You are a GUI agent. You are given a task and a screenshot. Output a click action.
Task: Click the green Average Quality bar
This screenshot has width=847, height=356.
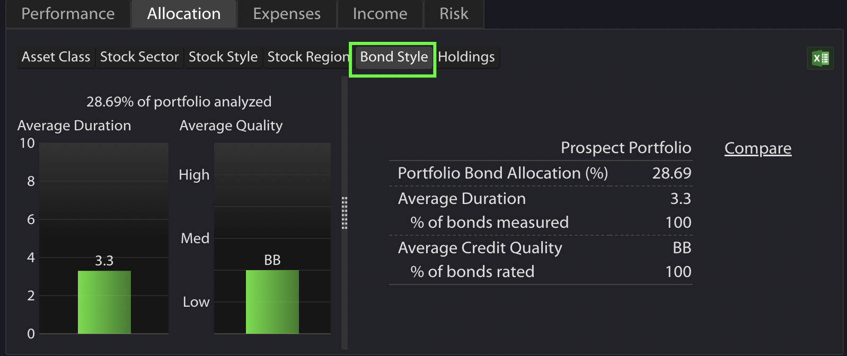[272, 302]
